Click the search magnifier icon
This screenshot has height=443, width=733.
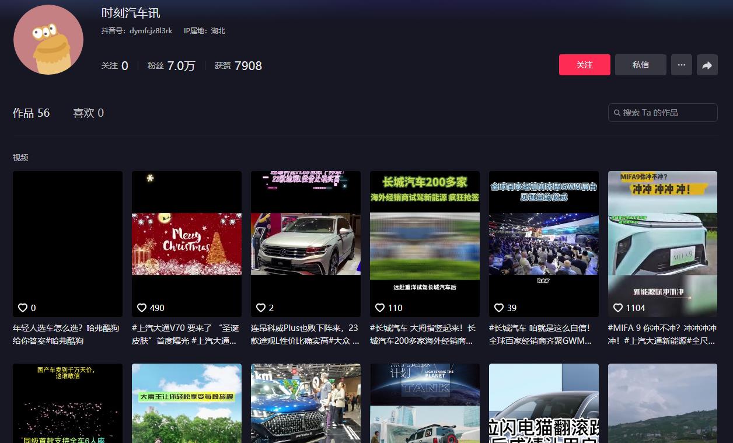617,113
